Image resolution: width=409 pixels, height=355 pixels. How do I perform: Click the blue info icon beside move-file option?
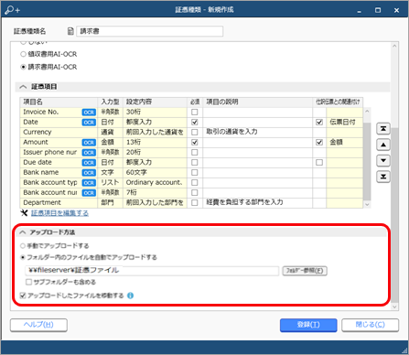(130, 296)
